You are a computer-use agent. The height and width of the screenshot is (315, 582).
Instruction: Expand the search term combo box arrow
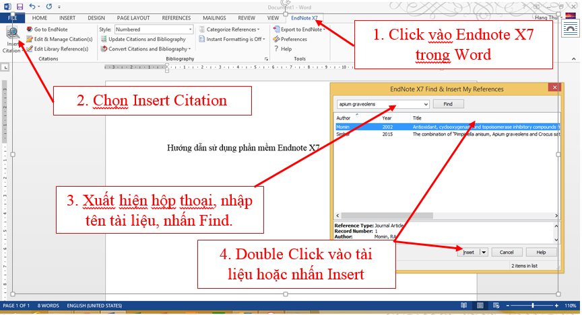click(426, 104)
